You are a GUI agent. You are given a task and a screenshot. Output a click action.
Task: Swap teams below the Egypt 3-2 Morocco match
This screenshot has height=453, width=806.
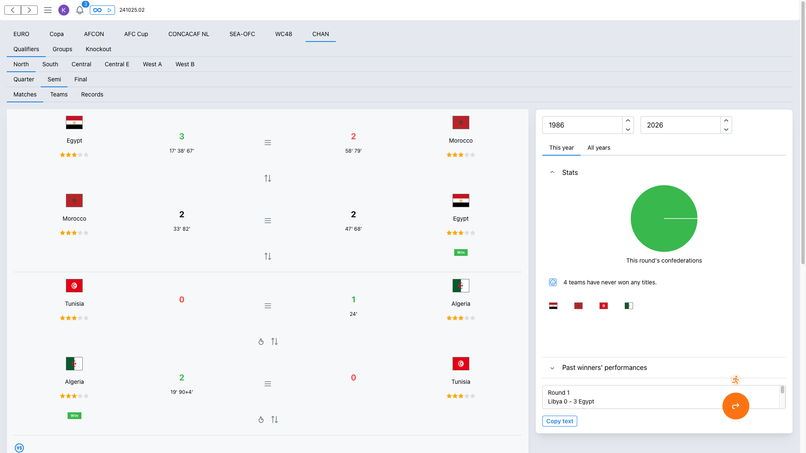click(268, 178)
